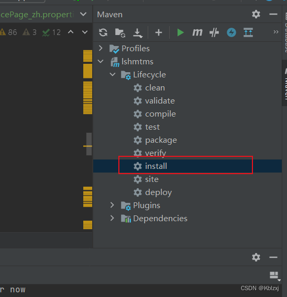The width and height of the screenshot is (287, 297).
Task: Click the Profiles folder icon
Action: (x=114, y=49)
